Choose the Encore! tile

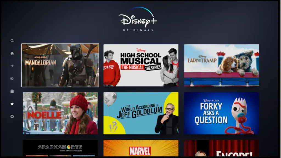tap(222, 148)
